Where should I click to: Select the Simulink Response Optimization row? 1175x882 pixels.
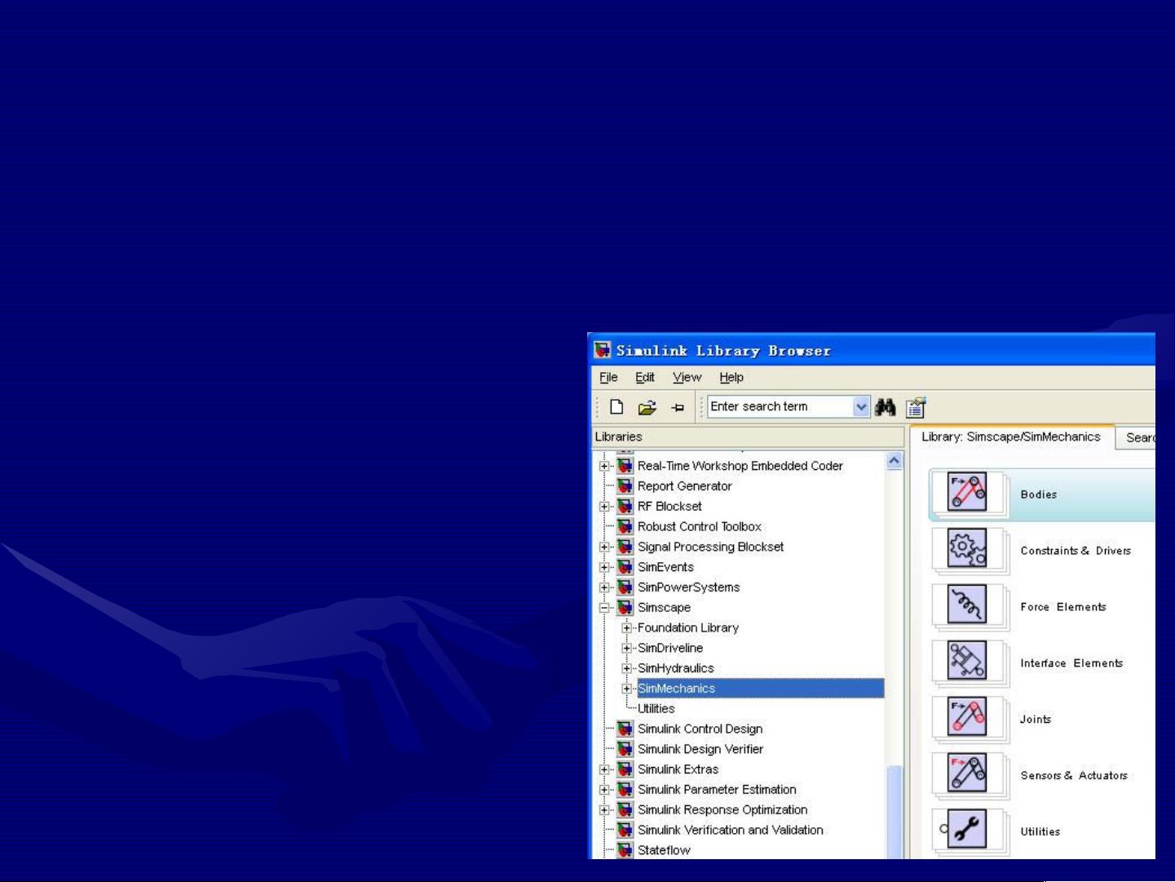[x=722, y=809]
